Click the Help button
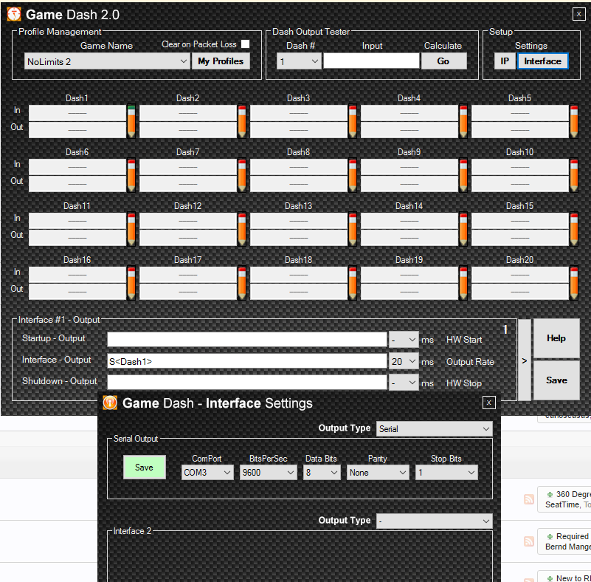This screenshot has height=582, width=591. pyautogui.click(x=556, y=338)
